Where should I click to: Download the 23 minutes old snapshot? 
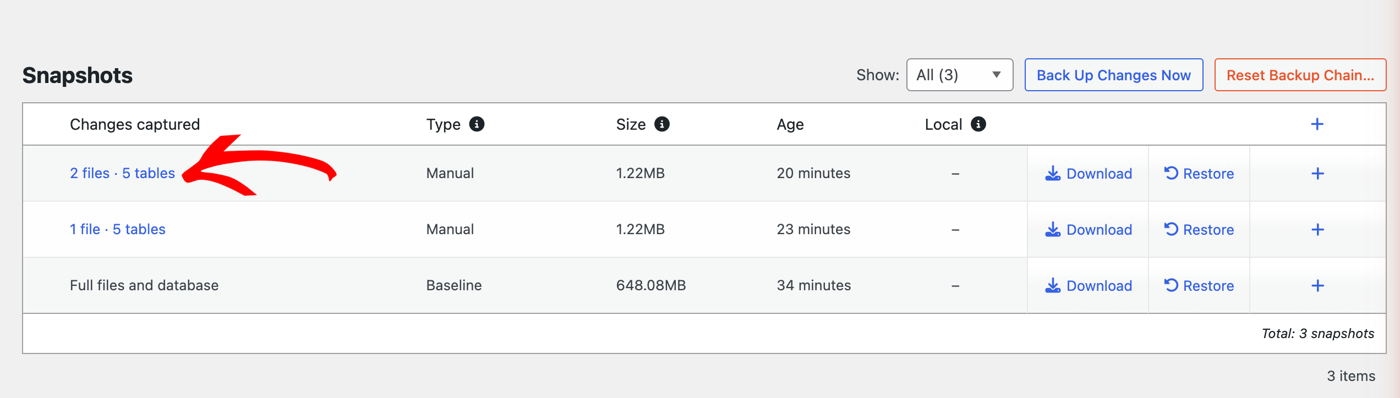tap(1088, 230)
